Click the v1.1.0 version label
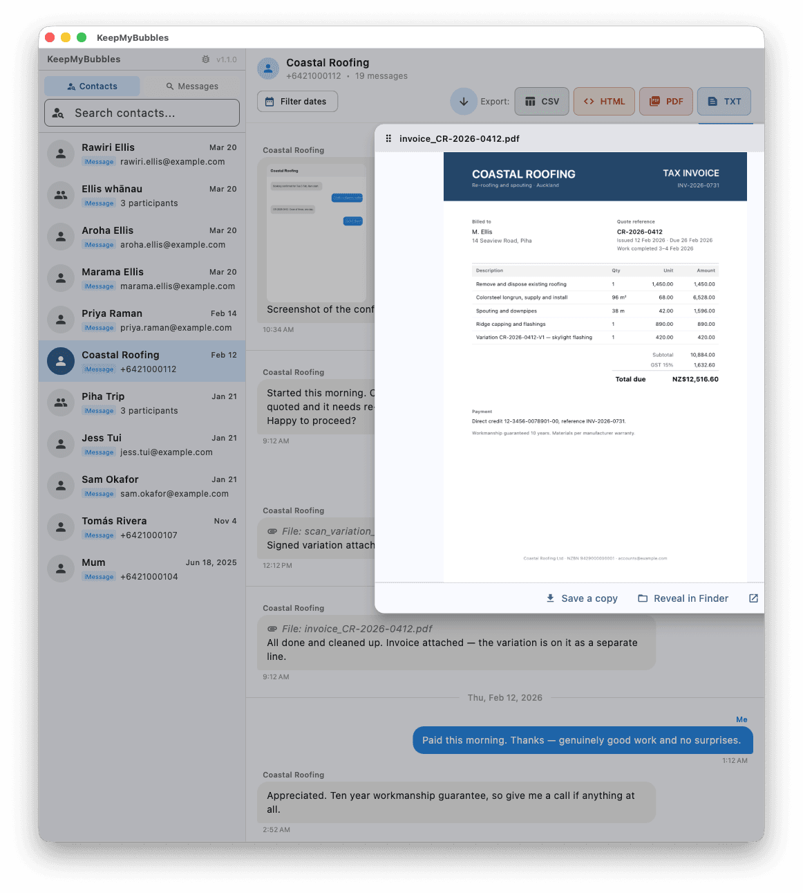 click(227, 59)
